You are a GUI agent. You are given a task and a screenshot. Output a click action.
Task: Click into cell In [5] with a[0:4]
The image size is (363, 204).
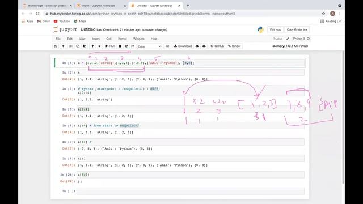point(191,109)
